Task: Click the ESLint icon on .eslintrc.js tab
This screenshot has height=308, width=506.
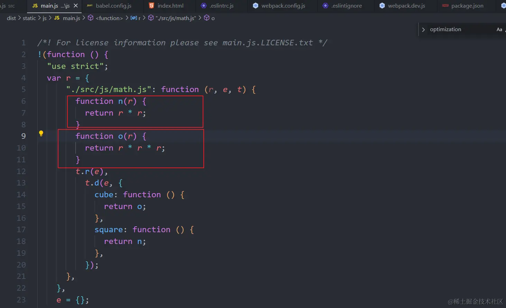Action: pyautogui.click(x=204, y=6)
